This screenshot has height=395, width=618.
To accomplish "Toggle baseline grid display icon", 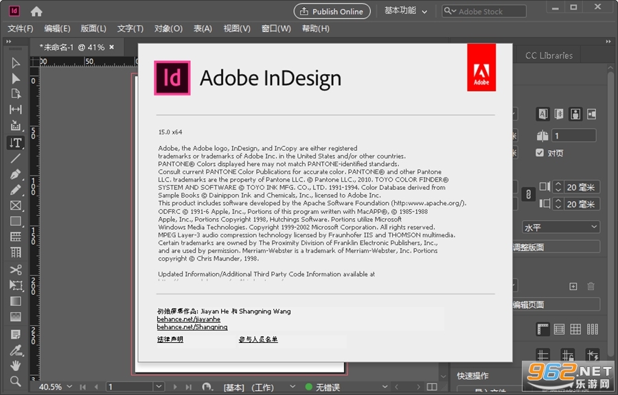I will point(559,329).
